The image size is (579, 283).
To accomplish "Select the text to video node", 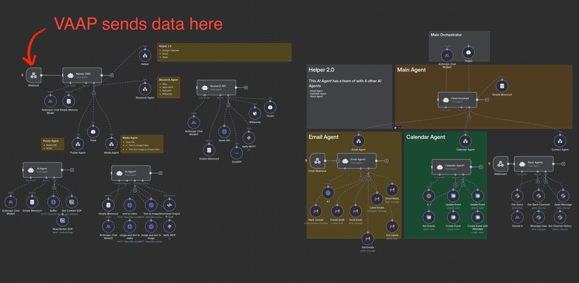I will 129,205.
